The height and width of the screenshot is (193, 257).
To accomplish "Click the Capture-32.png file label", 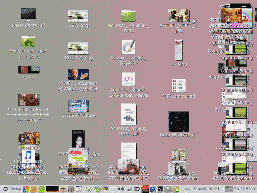I will pyautogui.click(x=236, y=154).
